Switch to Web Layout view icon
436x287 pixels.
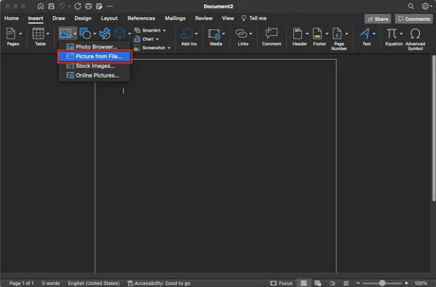[318, 283]
